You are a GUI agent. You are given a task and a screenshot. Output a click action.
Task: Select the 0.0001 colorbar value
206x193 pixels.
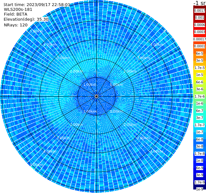[200, 46]
